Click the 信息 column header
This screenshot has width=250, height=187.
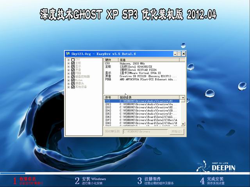149,60
